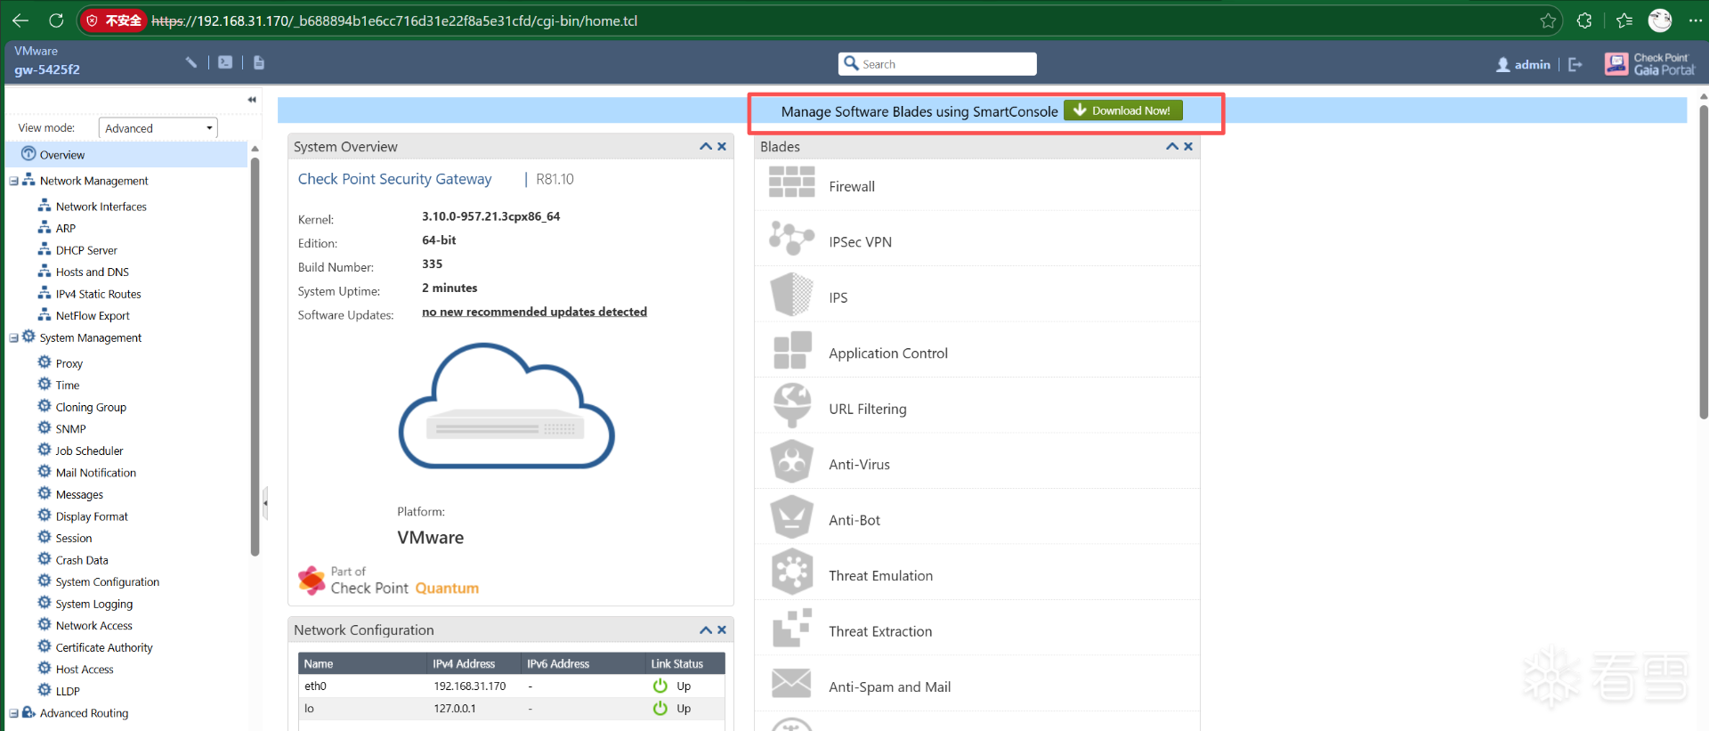
Task: Click the sidebar splitter collapse handle
Action: coord(265,503)
